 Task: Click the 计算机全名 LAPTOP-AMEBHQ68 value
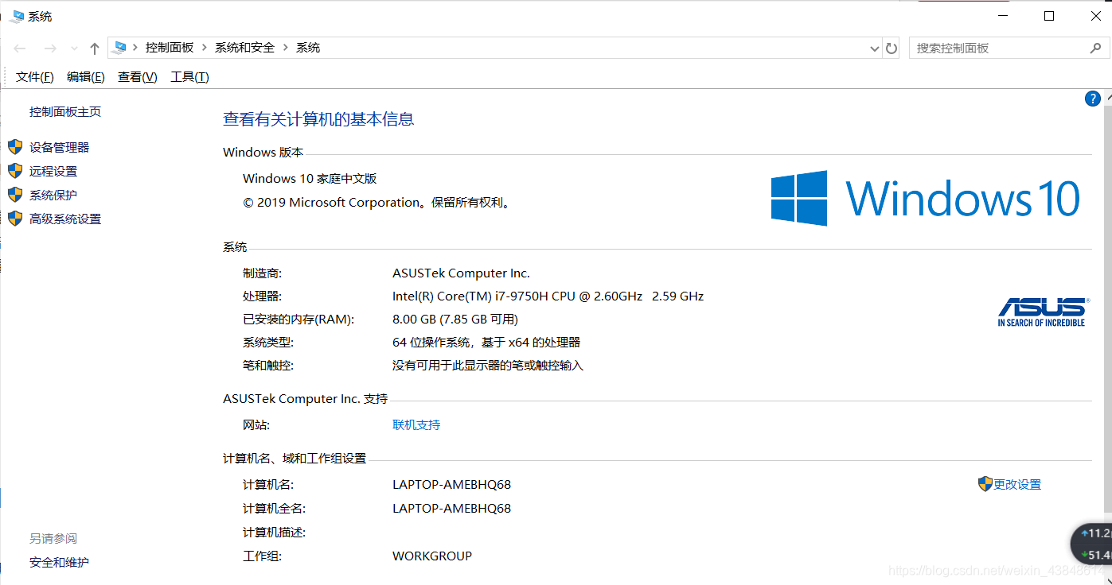pos(452,508)
